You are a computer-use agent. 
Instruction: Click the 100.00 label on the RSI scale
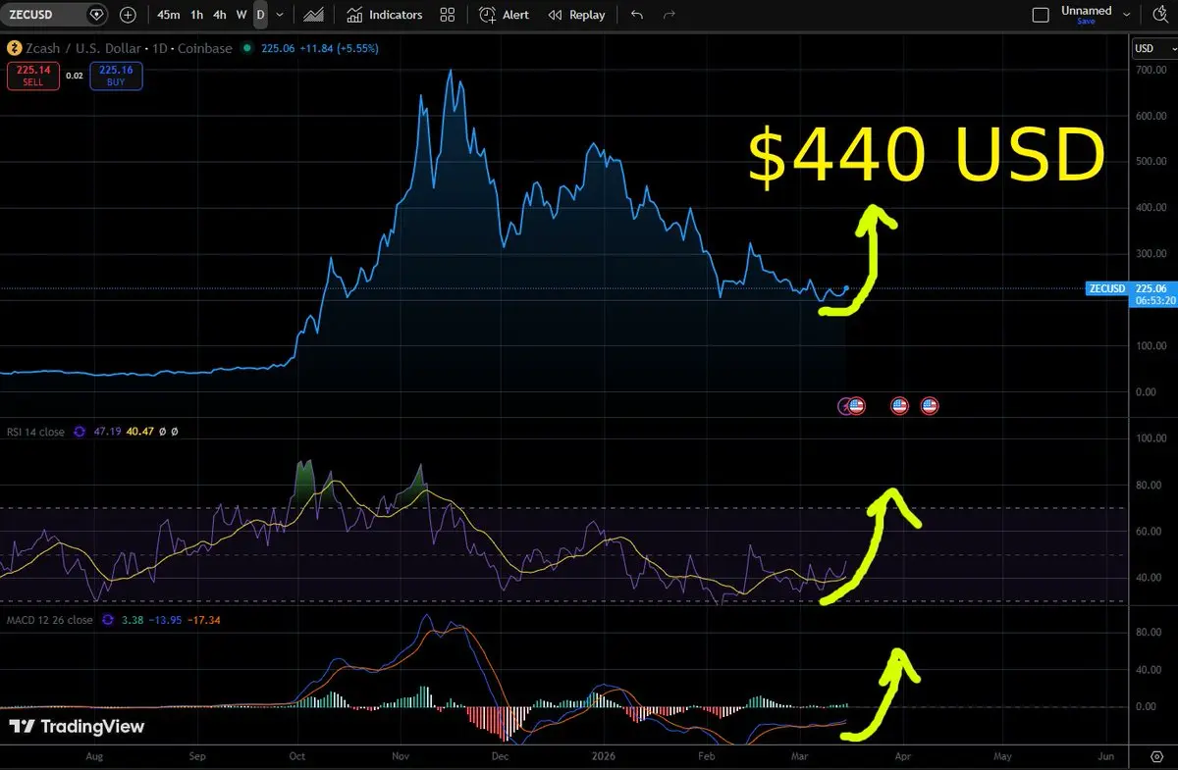point(1151,438)
